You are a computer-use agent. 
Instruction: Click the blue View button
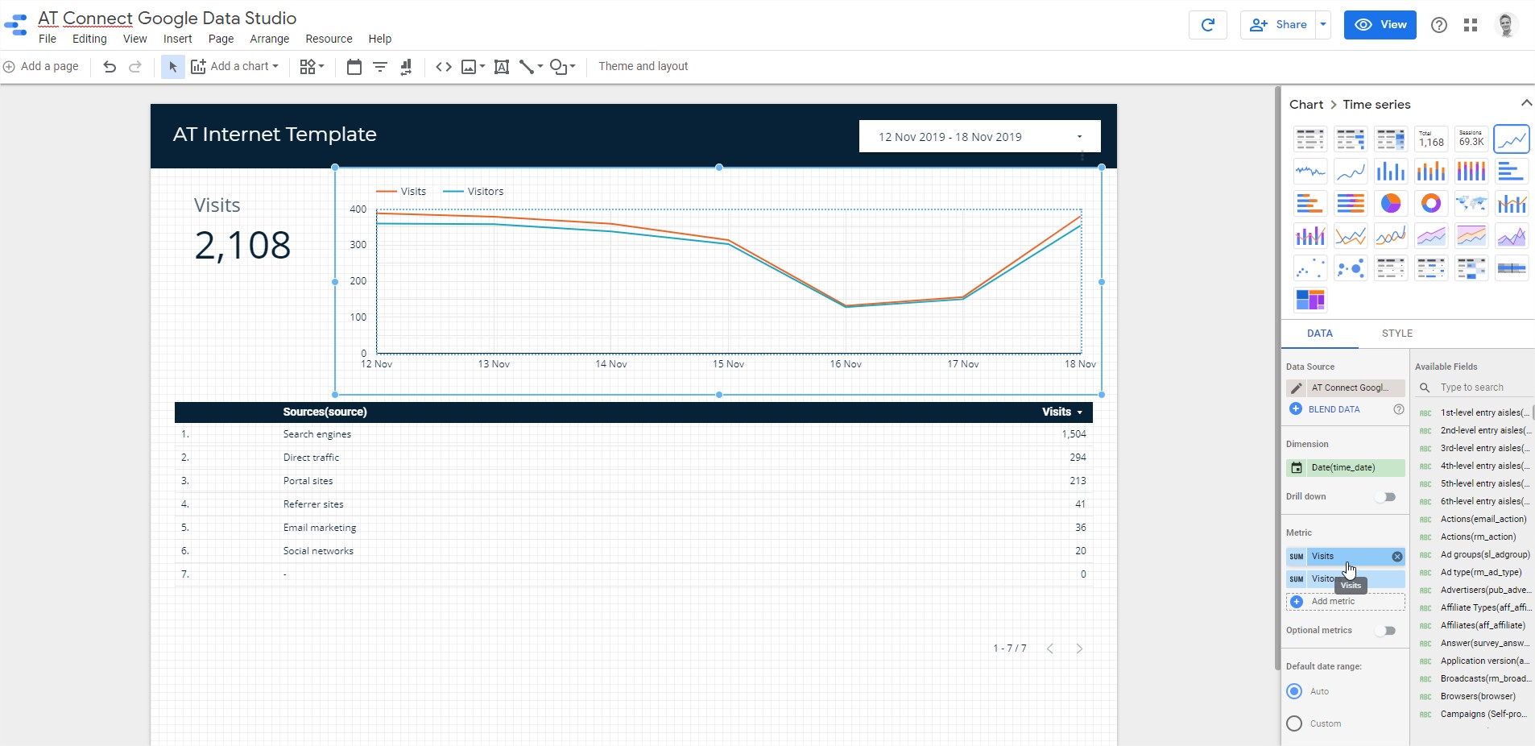[x=1380, y=25]
